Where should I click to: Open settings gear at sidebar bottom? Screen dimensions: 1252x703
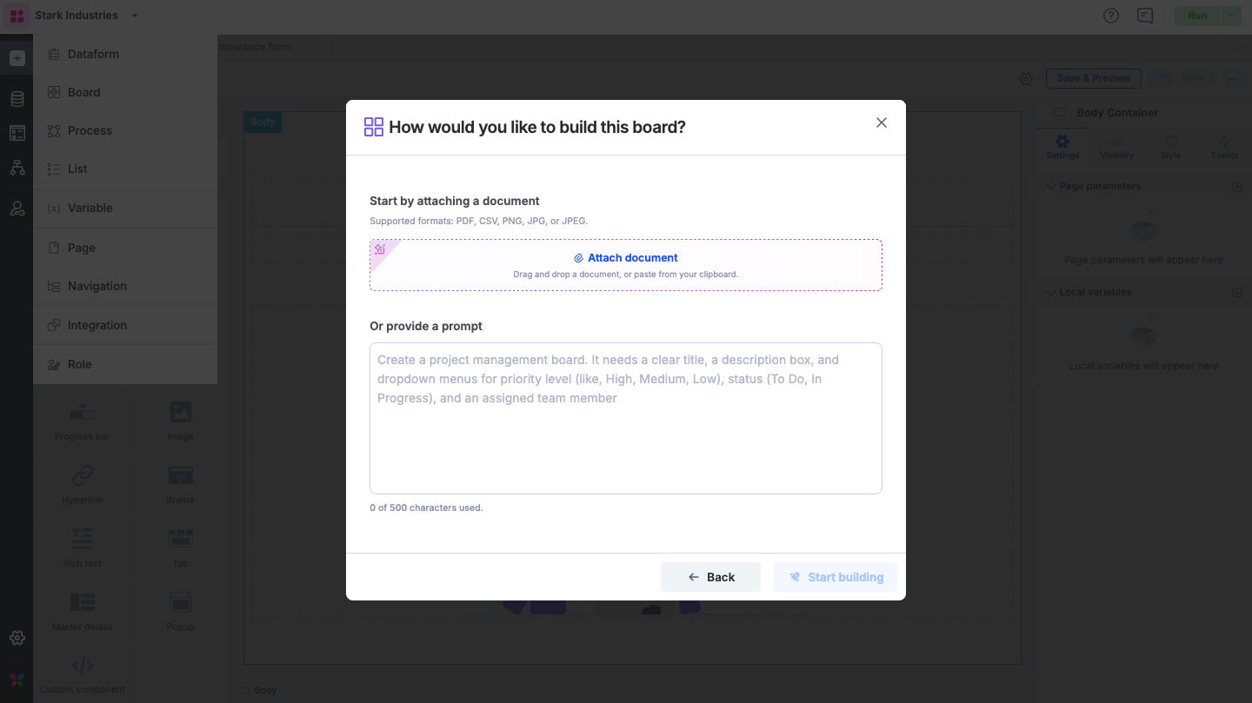pyautogui.click(x=17, y=638)
